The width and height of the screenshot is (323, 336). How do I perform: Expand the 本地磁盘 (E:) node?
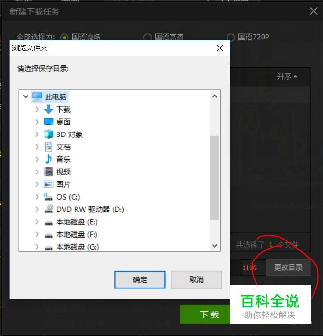(37, 222)
